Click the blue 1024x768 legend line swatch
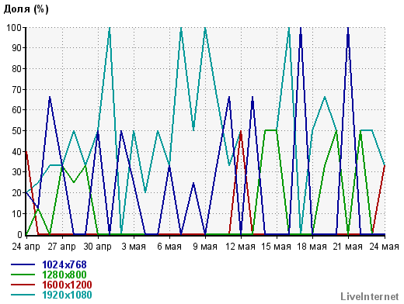The image size is (404, 304). pyautogui.click(x=23, y=264)
